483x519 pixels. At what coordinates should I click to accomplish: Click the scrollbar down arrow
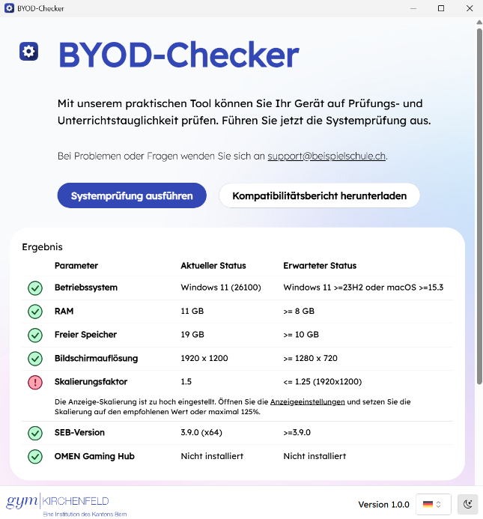tap(479, 513)
